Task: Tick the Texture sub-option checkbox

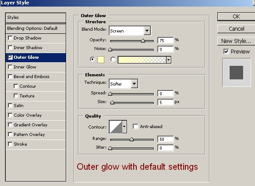Action: click(16, 96)
